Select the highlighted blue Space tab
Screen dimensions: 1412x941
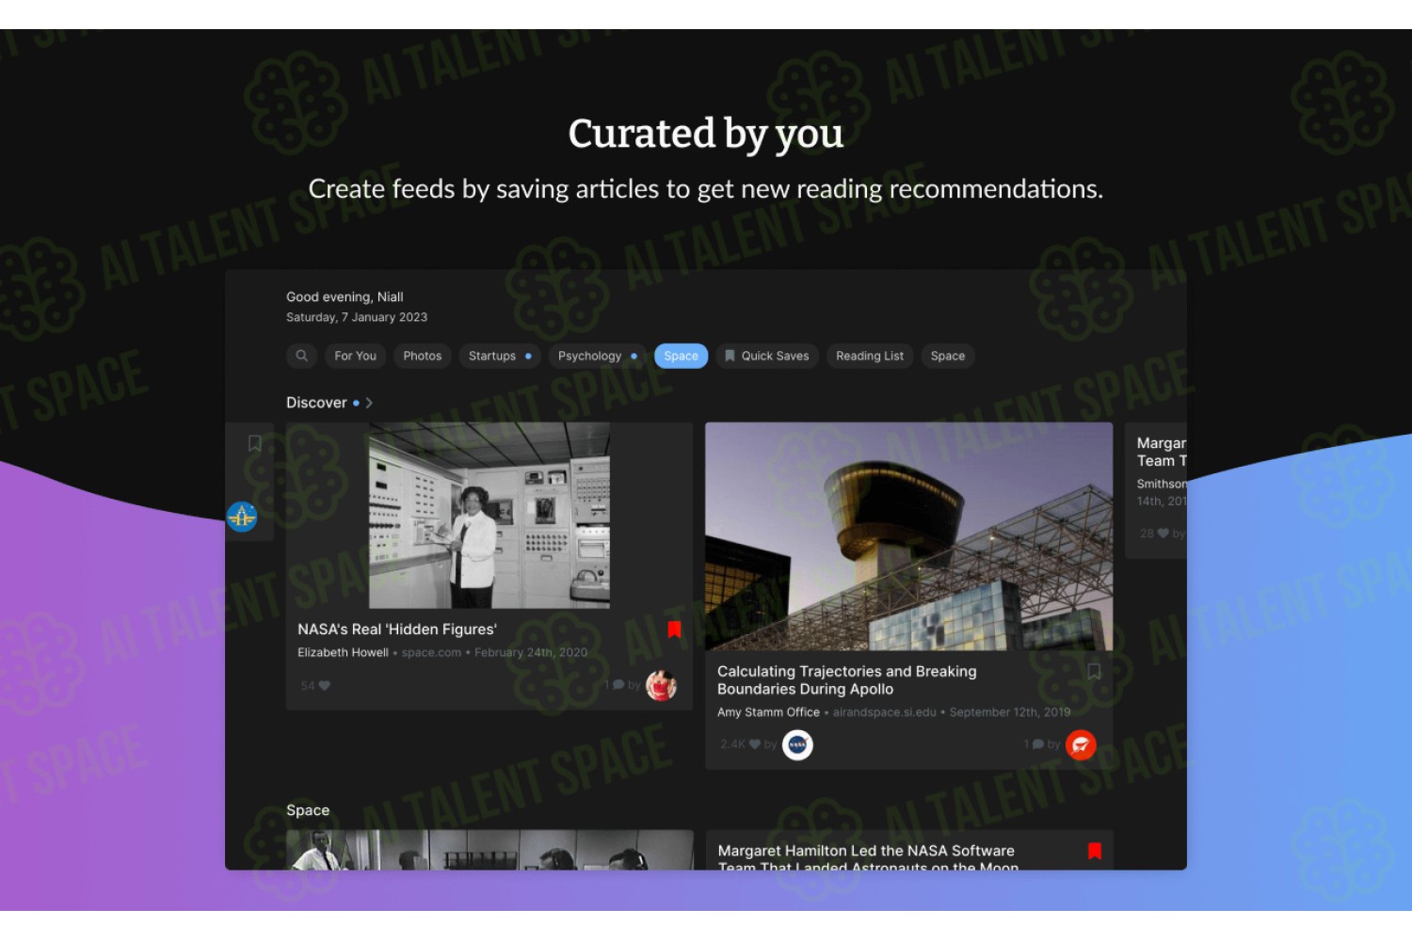[681, 356]
